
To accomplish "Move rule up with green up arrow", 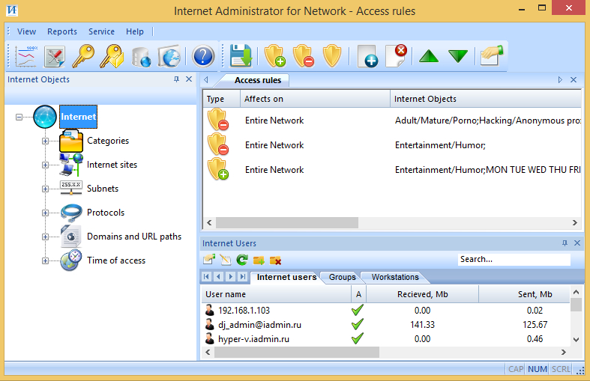I will click(429, 56).
